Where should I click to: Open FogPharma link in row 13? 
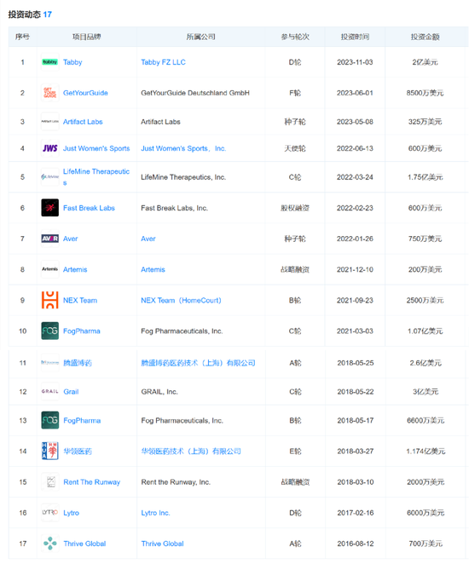[x=82, y=421]
